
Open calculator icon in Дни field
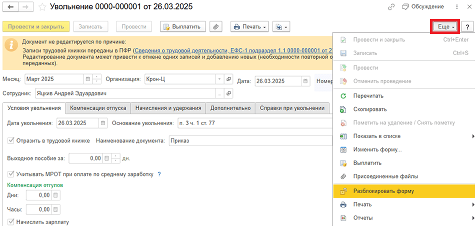[x=55, y=195]
